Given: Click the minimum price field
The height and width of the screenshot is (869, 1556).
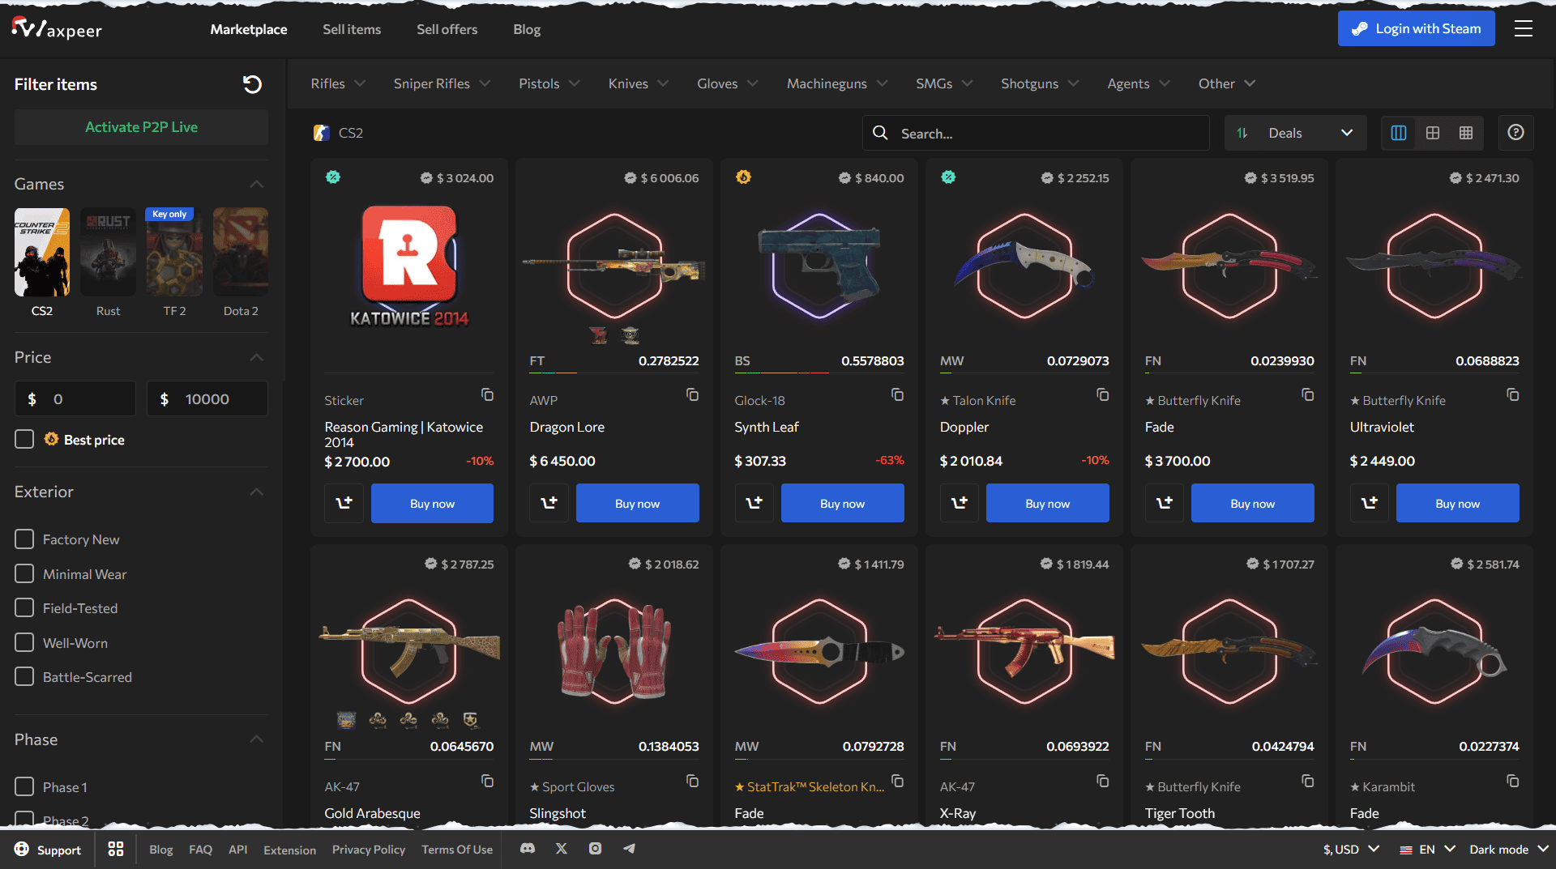Looking at the screenshot, I should [x=75, y=398].
